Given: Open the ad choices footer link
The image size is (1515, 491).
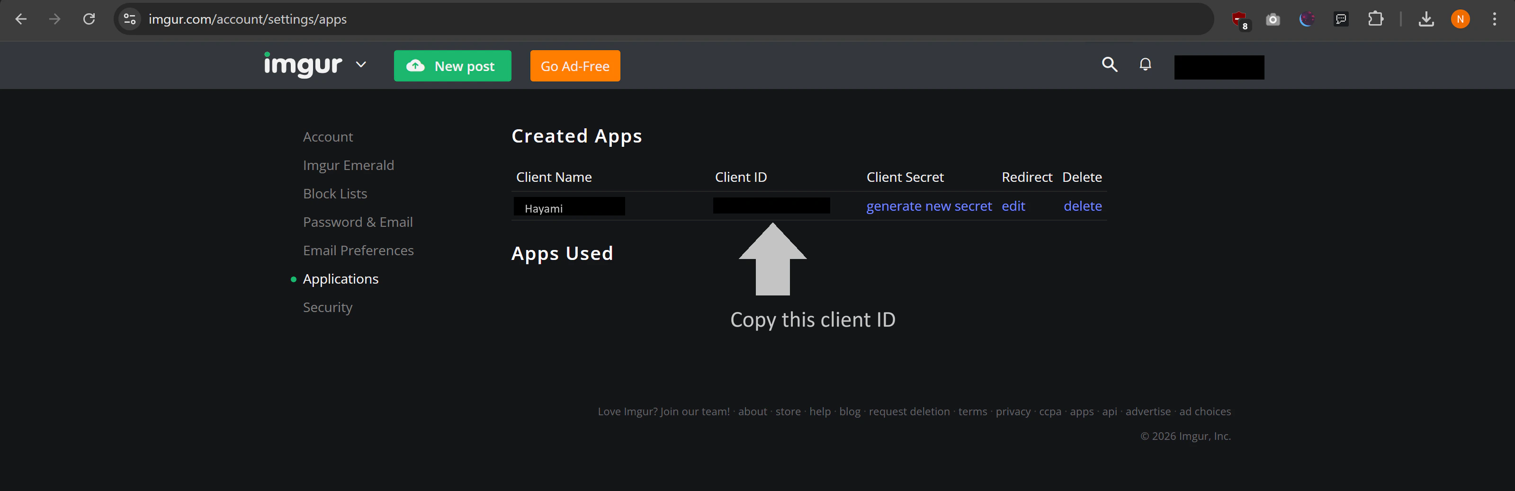Looking at the screenshot, I should (x=1204, y=411).
